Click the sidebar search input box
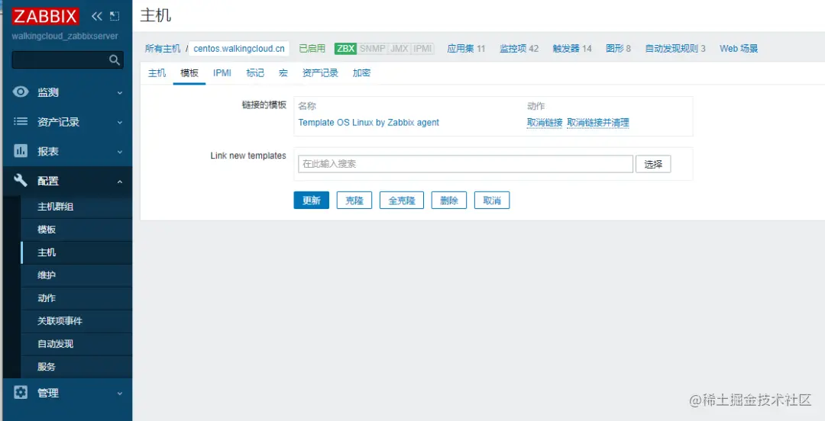Image resolution: width=825 pixels, height=421 pixels. tap(67, 60)
